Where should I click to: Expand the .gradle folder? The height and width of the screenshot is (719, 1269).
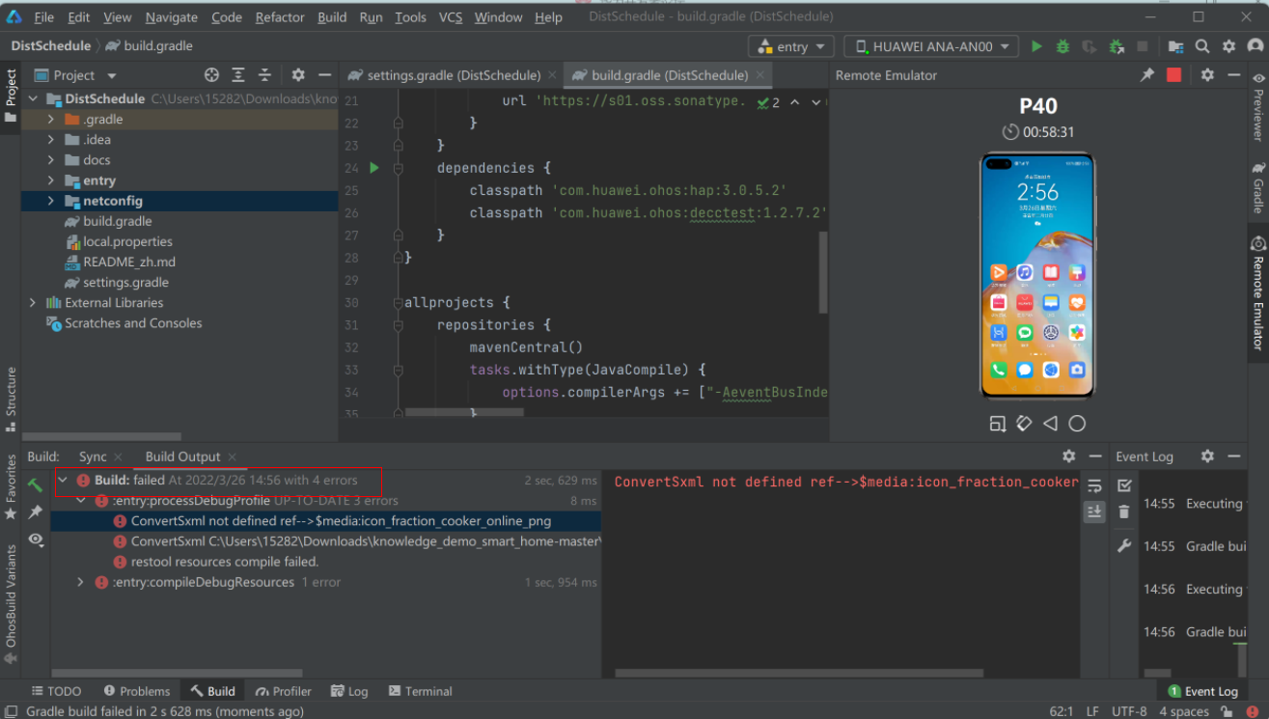(51, 120)
